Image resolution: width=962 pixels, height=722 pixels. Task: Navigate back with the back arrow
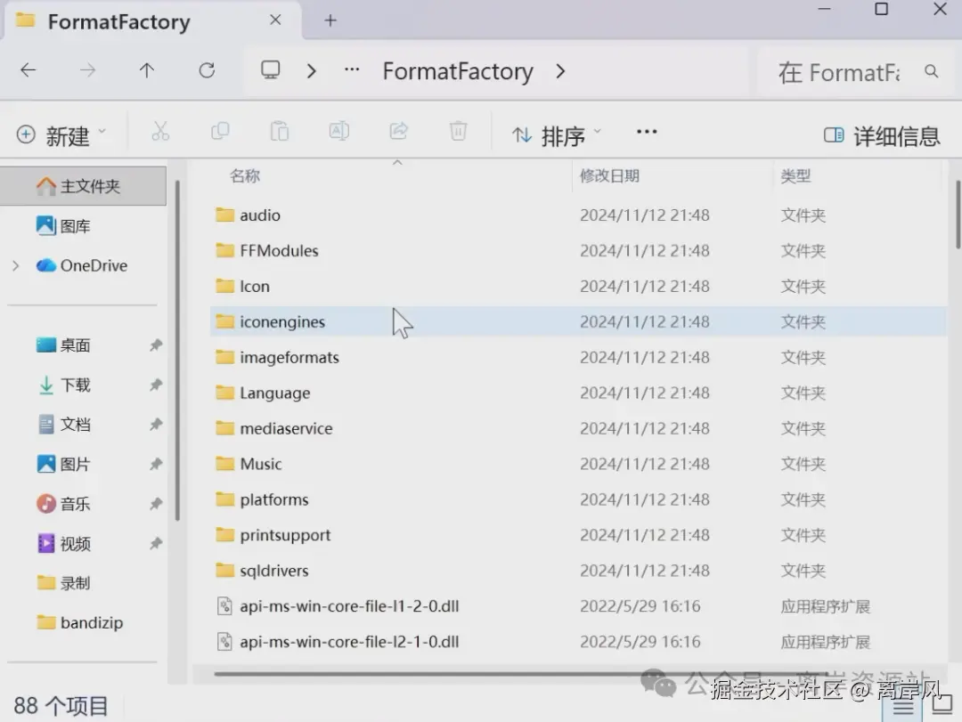coord(28,70)
